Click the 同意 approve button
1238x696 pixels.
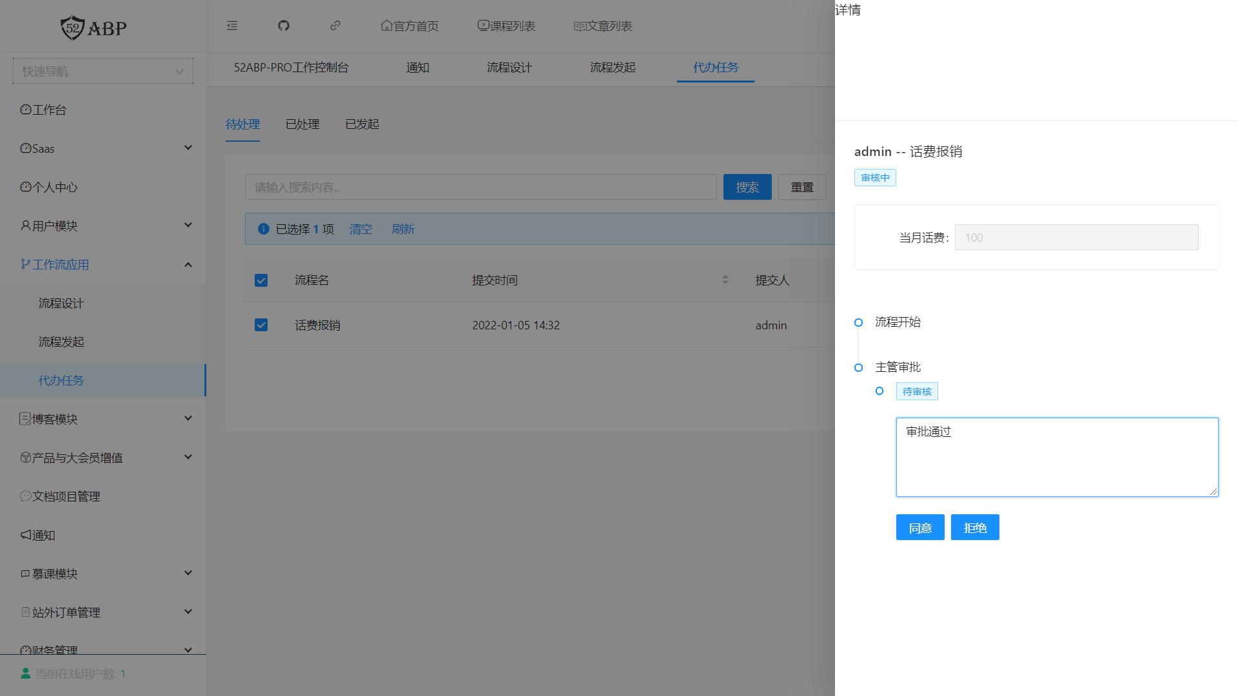click(x=920, y=527)
